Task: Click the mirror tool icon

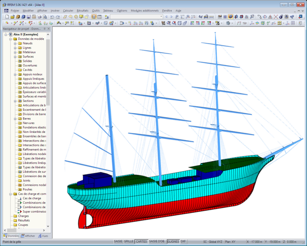Action: pyautogui.click(x=270, y=17)
